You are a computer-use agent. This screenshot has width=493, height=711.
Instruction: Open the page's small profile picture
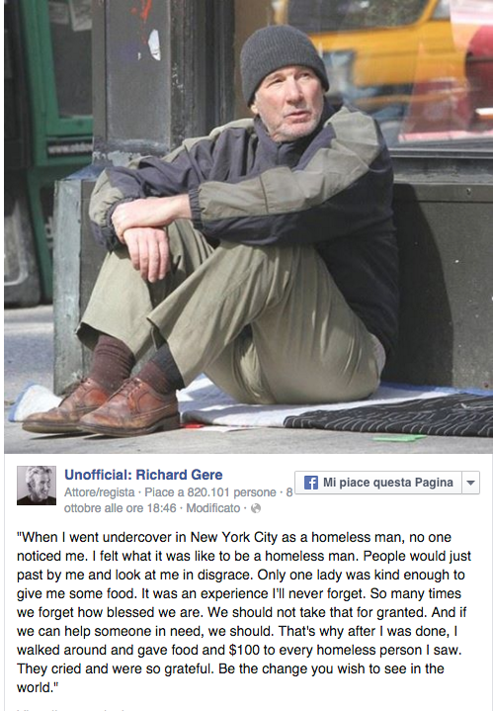pyautogui.click(x=37, y=486)
